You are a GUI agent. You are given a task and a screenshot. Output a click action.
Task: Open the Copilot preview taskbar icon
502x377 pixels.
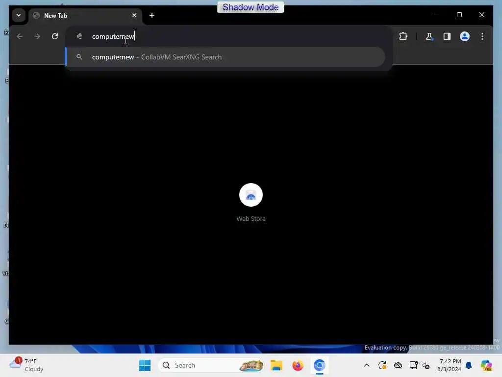point(486,365)
